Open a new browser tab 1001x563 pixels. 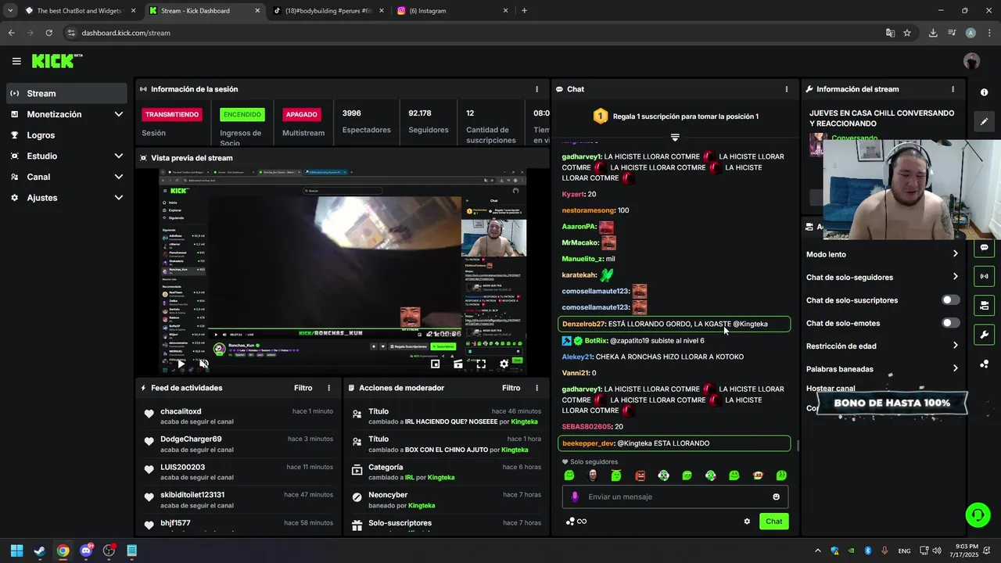point(524,11)
